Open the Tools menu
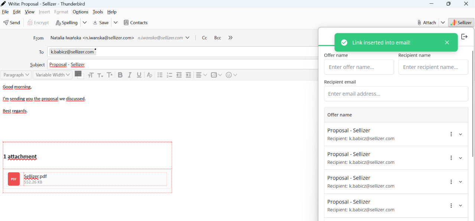 (98, 12)
